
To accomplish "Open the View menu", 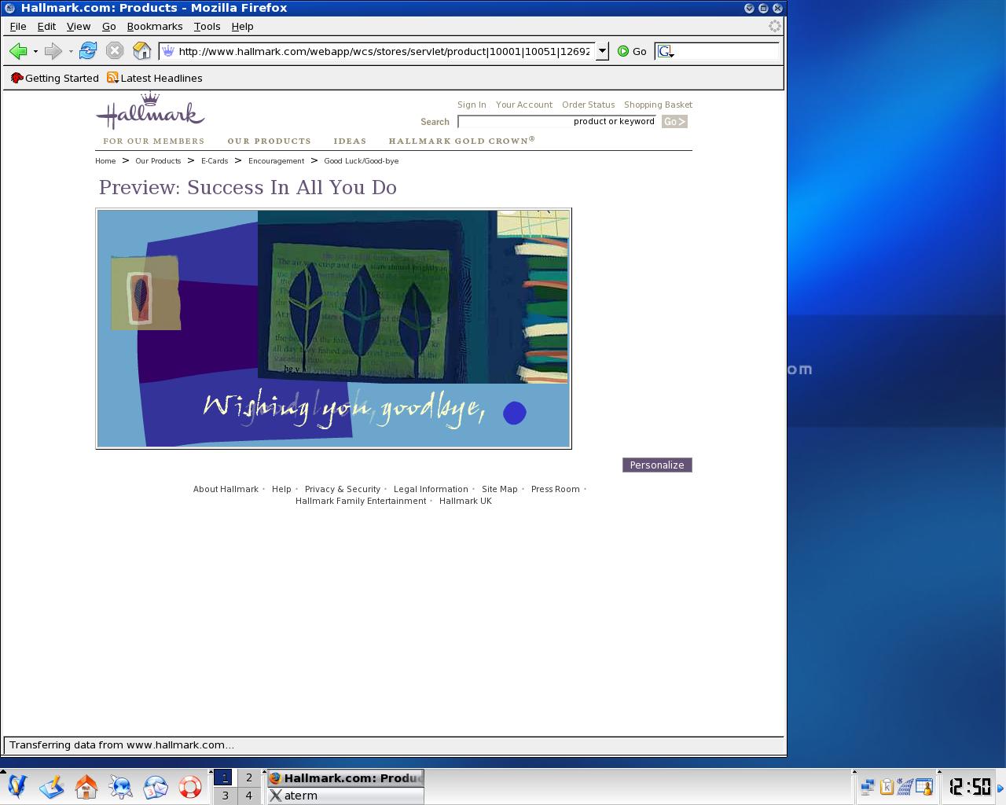I will tap(79, 26).
